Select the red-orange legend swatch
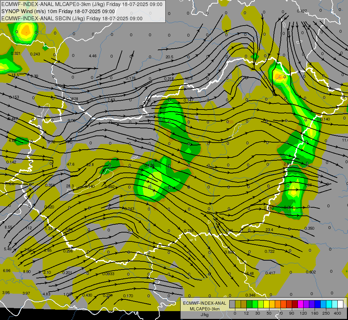 click(283, 304)
